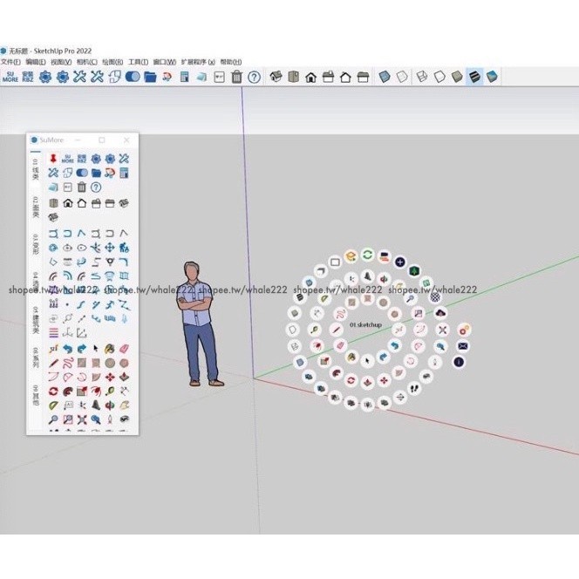The width and height of the screenshot is (579, 579).
Task: Click the help question mark in SuMore panel
Action: (96, 187)
